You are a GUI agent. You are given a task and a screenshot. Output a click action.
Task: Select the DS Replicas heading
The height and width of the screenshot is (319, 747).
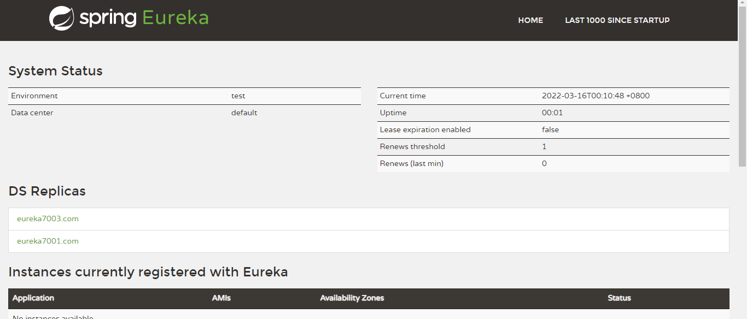click(x=47, y=191)
